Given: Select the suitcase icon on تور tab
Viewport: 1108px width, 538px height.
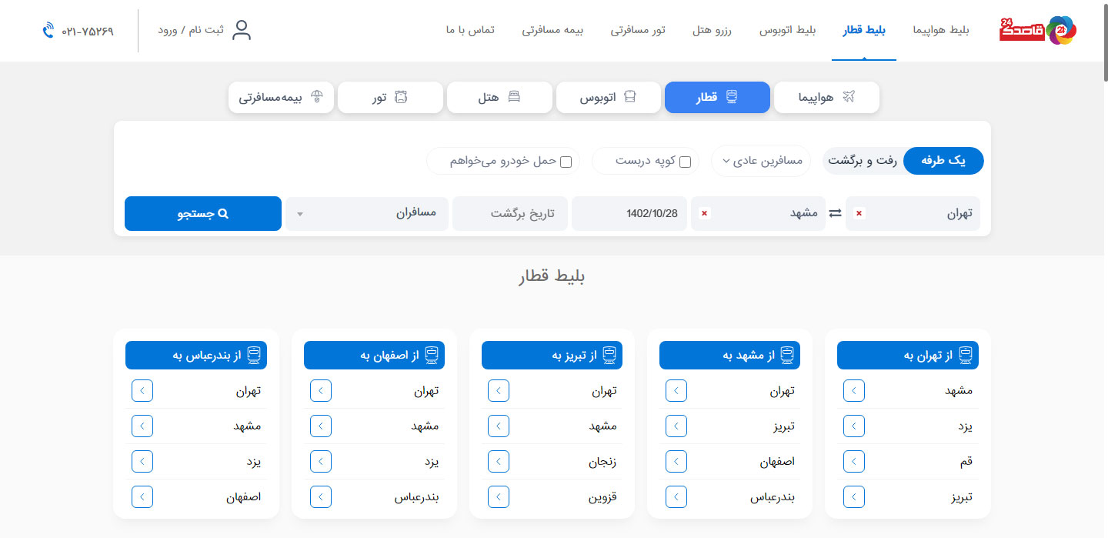Looking at the screenshot, I should (x=401, y=96).
